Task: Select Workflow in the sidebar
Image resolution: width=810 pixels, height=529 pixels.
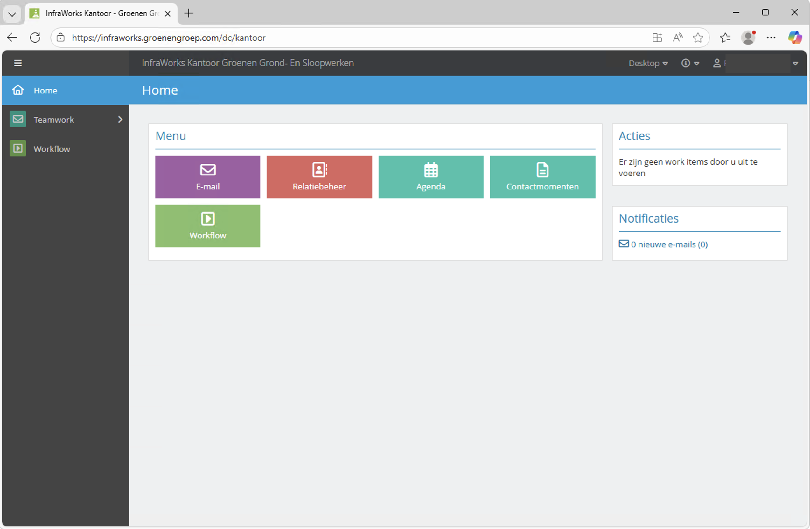Action: 52,149
